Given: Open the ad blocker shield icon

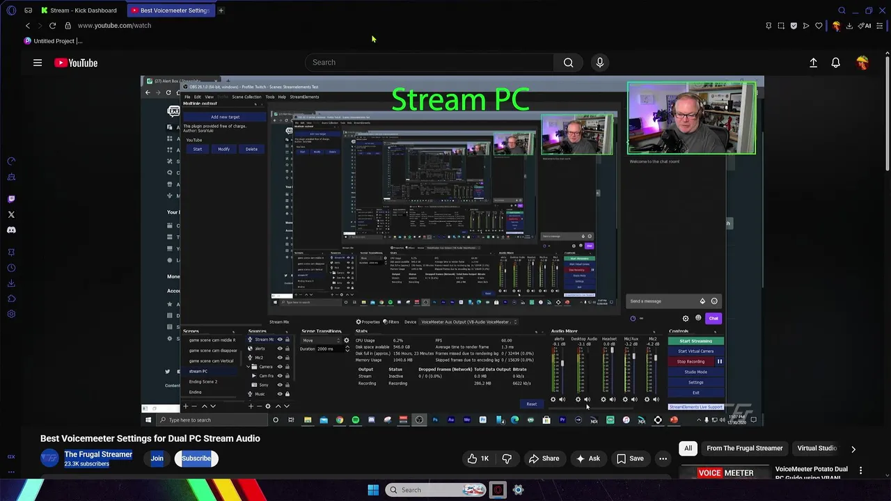Looking at the screenshot, I should tap(794, 26).
